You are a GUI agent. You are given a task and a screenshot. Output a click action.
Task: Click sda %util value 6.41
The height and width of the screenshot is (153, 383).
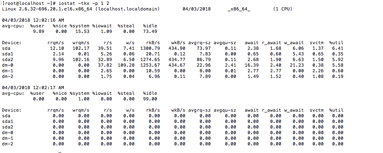pos(337,49)
